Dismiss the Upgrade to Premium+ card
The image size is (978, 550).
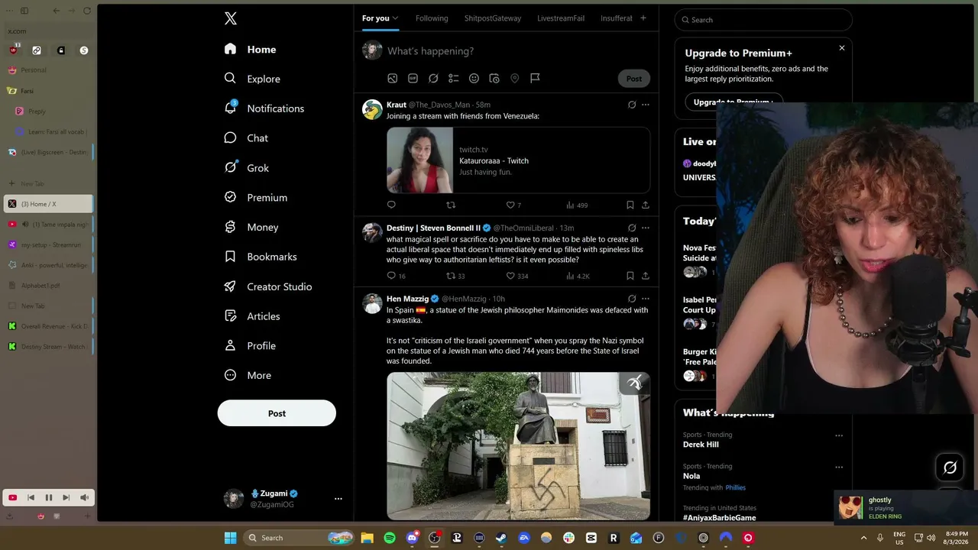(842, 48)
